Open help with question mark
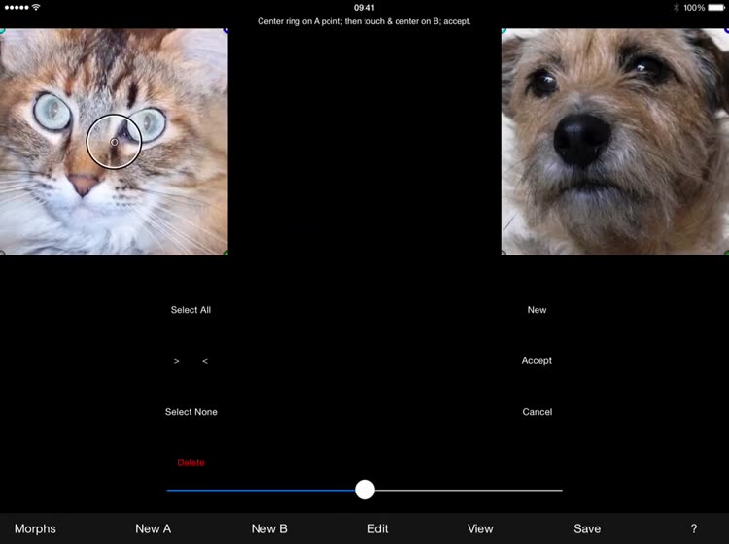Screen dimensions: 729x544 pyautogui.click(x=694, y=528)
